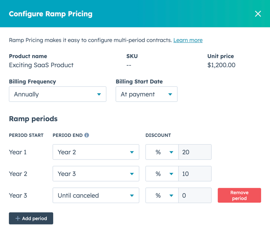This screenshot has width=270, height=235.
Task: Open the Billing Start Date dropdown
Action: tap(147, 94)
